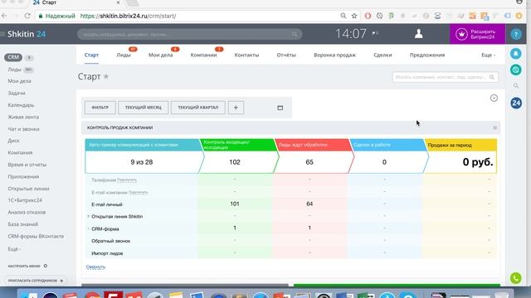The width and height of the screenshot is (531, 298).
Task: Expand the Еще item in left menu
Action: (14, 249)
